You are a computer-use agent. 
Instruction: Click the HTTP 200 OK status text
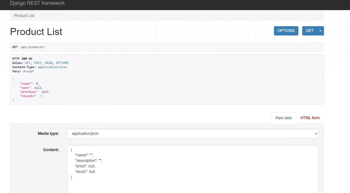click(x=22, y=59)
